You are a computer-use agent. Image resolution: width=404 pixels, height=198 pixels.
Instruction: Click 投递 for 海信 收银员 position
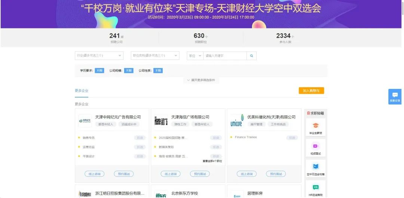[216, 156]
